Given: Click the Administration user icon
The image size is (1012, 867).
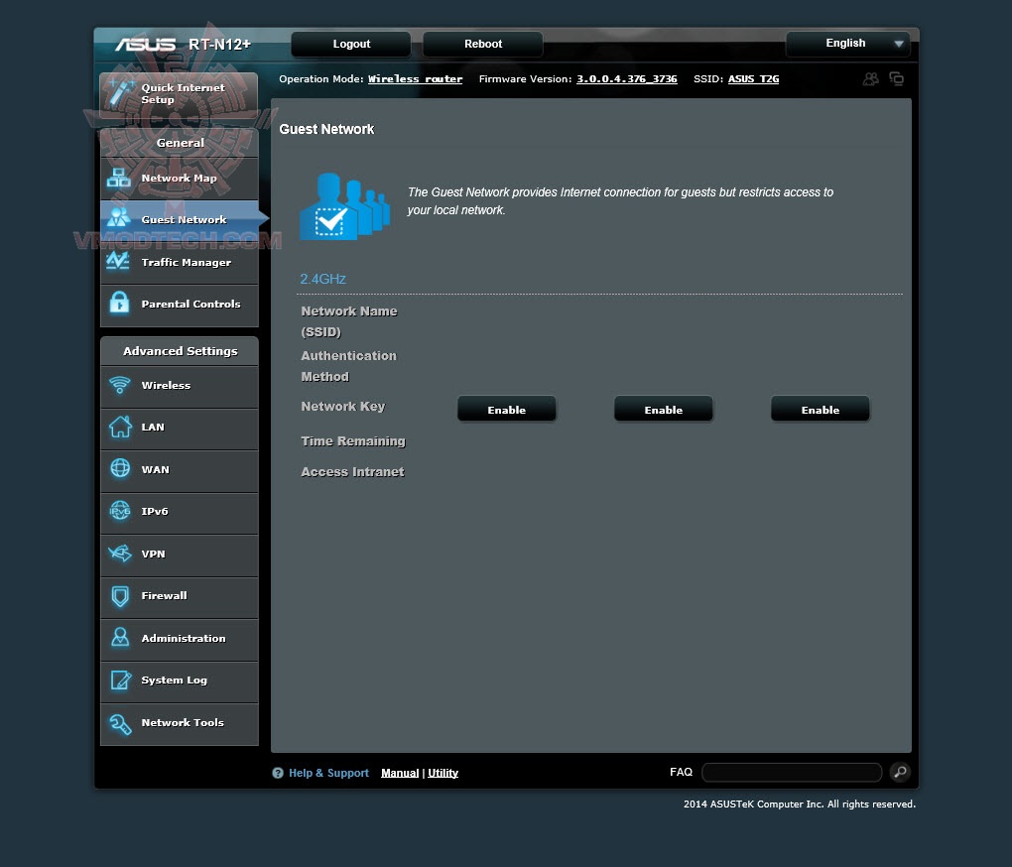Looking at the screenshot, I should (120, 637).
